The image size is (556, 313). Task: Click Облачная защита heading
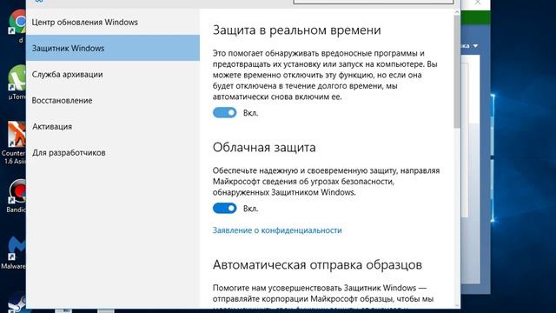pos(264,147)
